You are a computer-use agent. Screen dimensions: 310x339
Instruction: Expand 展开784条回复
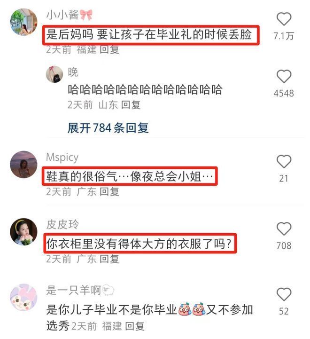(x=108, y=128)
